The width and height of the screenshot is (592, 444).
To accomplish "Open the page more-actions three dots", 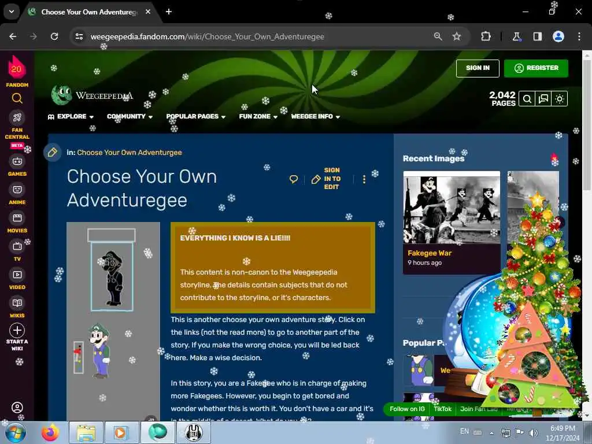I will [x=364, y=179].
